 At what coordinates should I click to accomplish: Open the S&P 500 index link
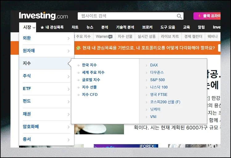pos(157,80)
